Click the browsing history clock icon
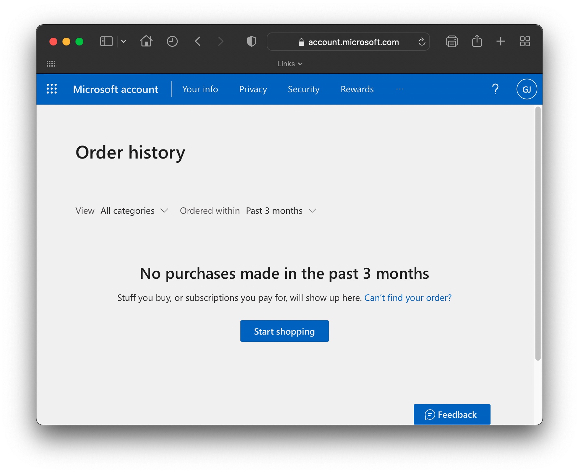Image resolution: width=579 pixels, height=473 pixels. coord(172,41)
